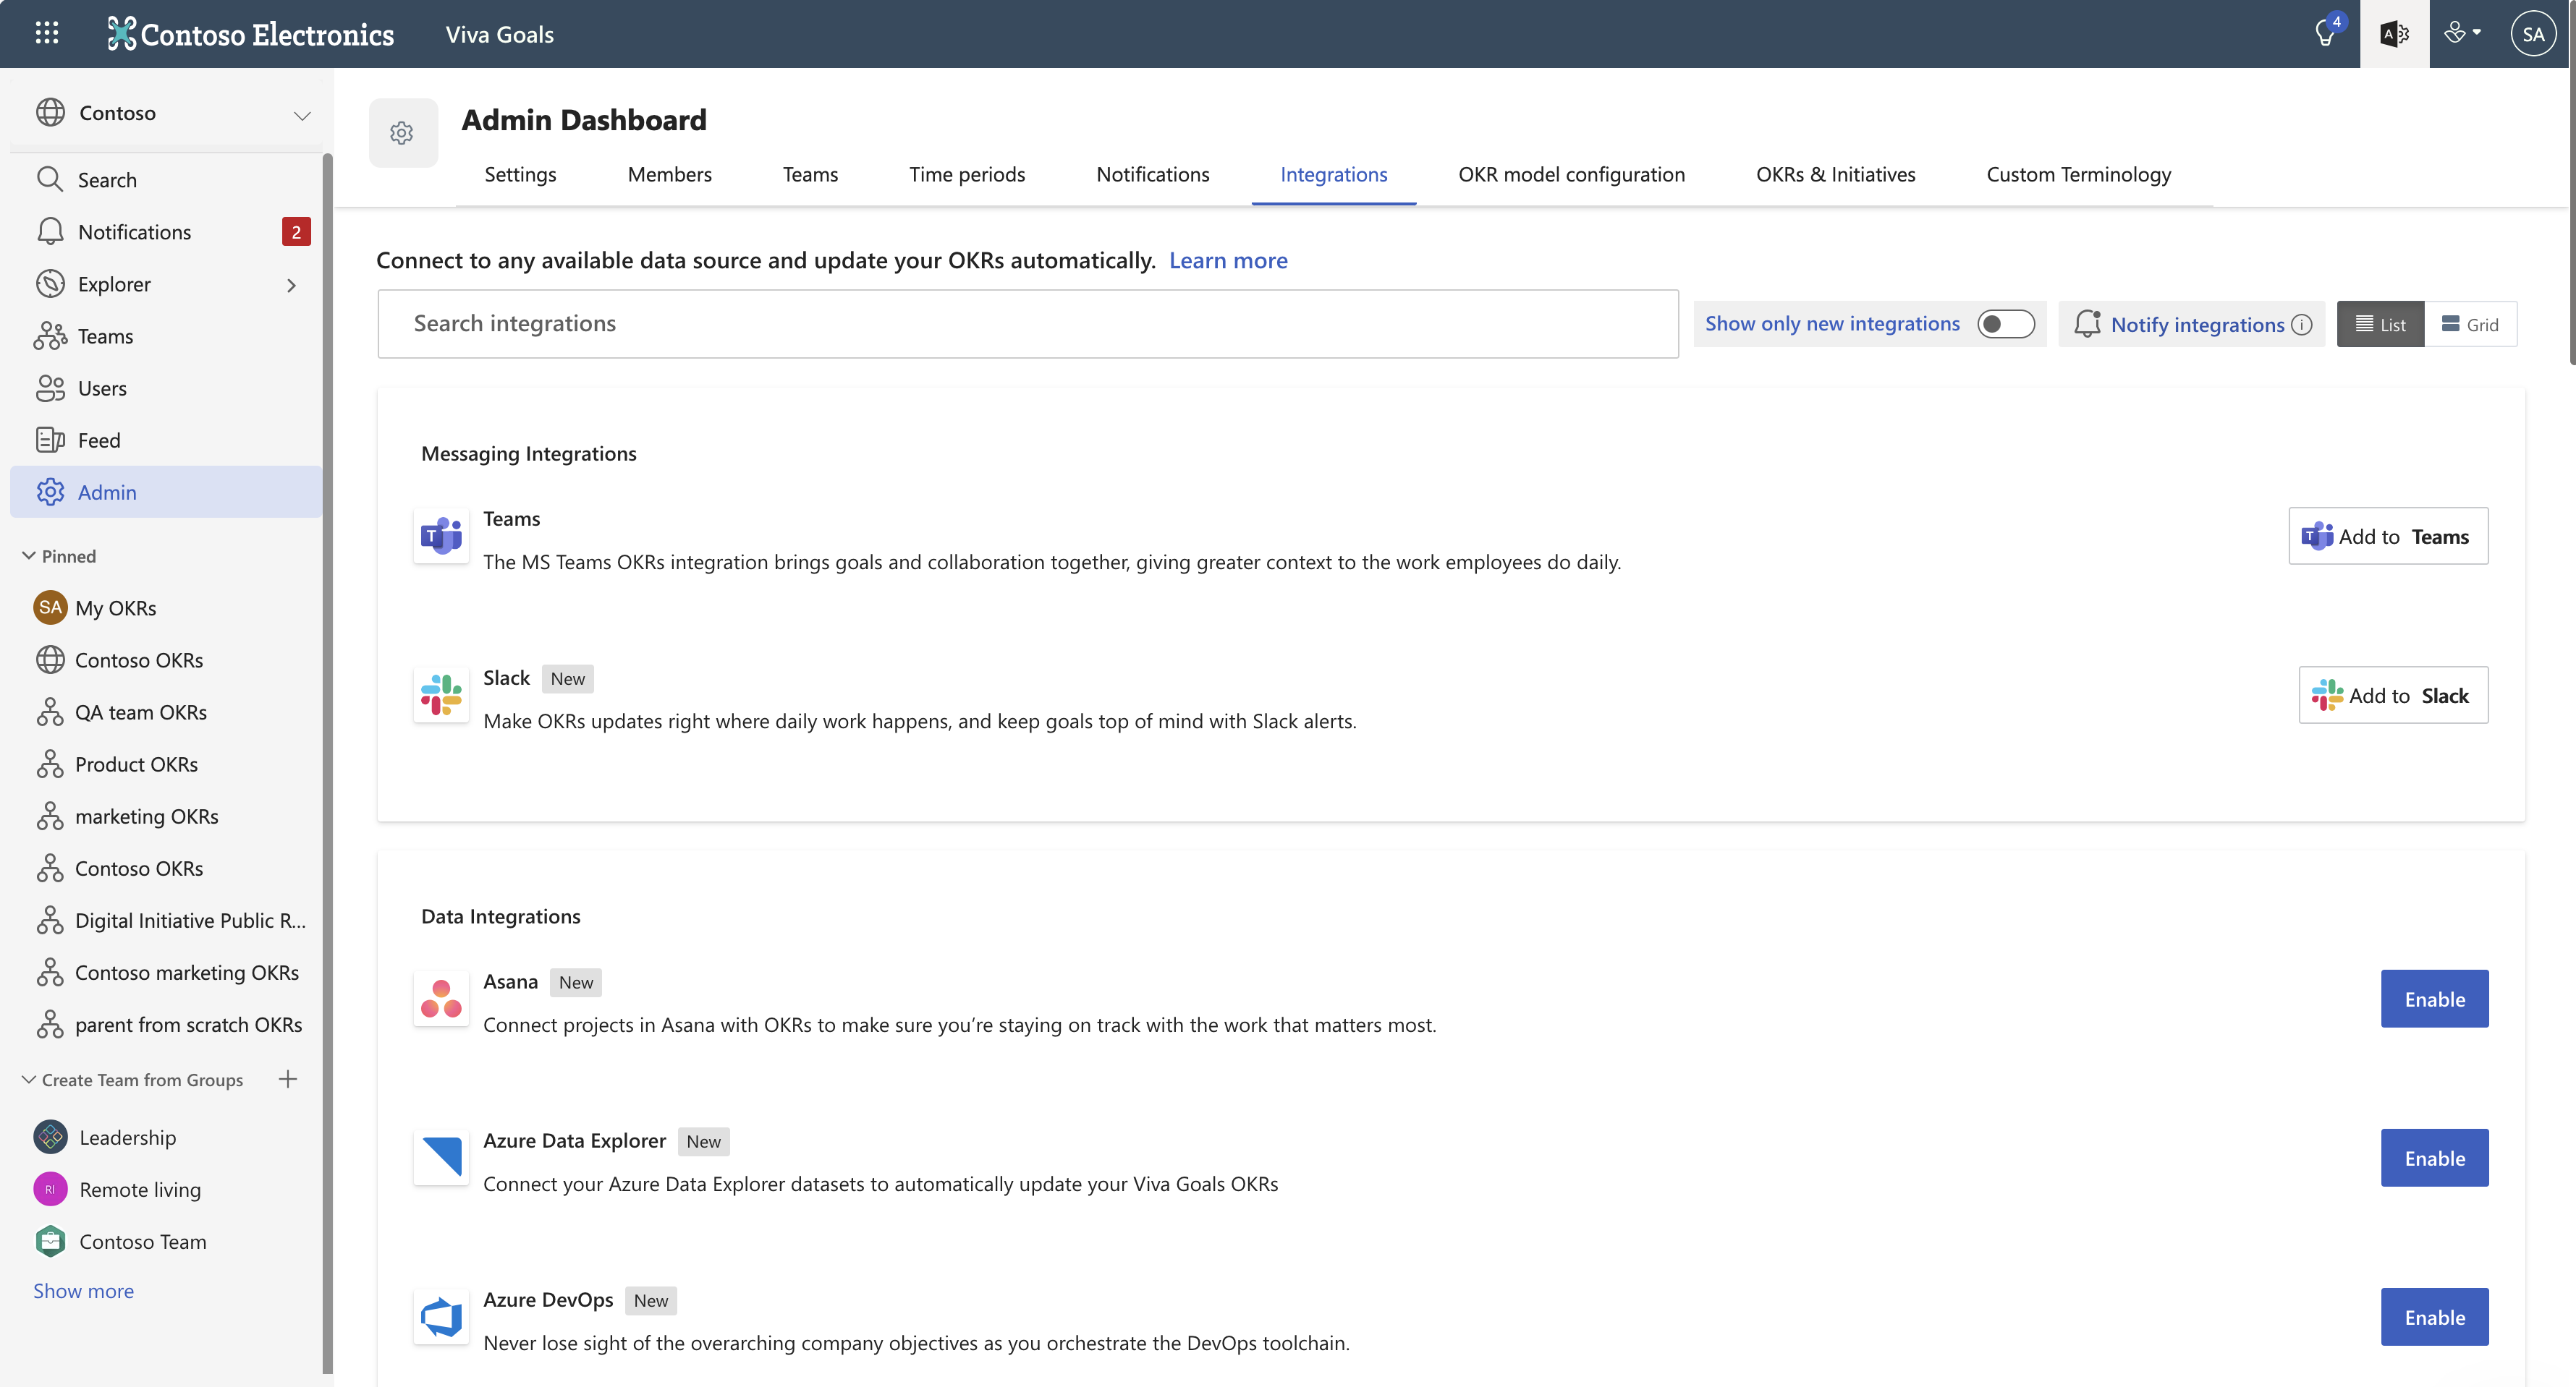Open the Members tab
This screenshot has width=2576, height=1387.
pos(669,174)
